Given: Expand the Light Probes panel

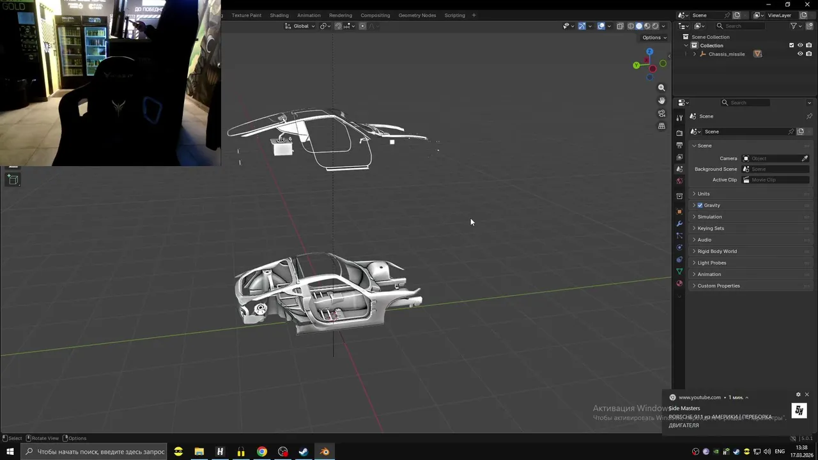Looking at the screenshot, I should point(749,263).
